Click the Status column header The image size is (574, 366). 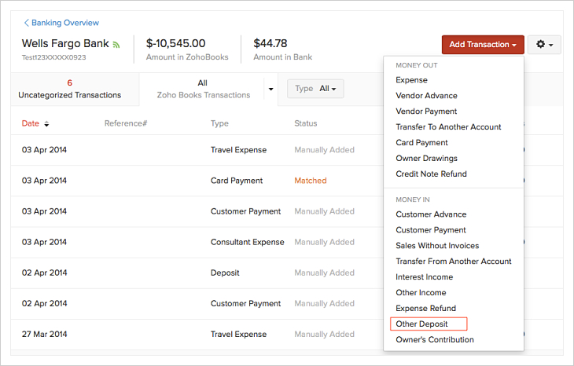pos(305,123)
